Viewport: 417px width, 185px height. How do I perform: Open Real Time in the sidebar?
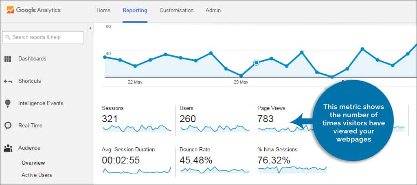pyautogui.click(x=30, y=125)
